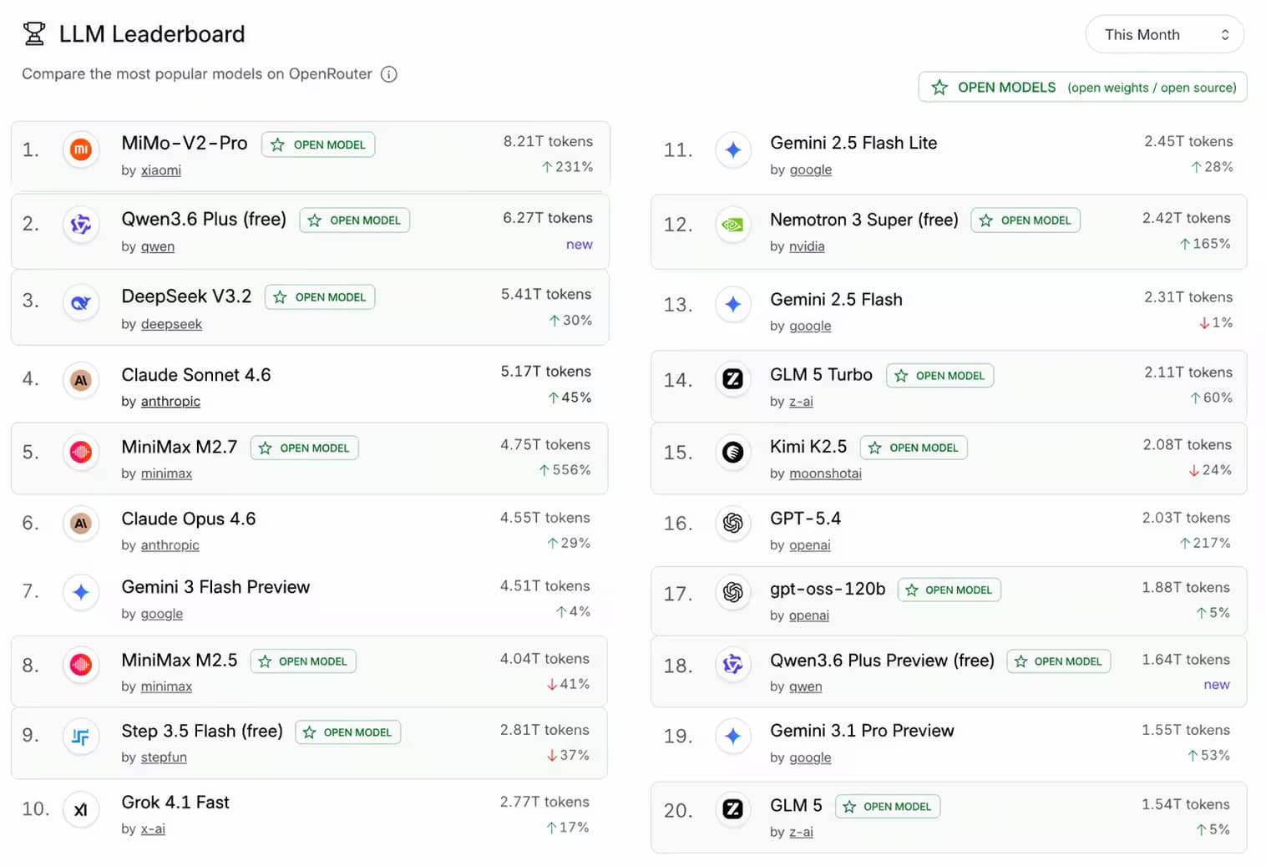Screen dimensions: 1266x866
Task: Click the MiniMax logo for MiniMax M2.7
Action: point(81,452)
